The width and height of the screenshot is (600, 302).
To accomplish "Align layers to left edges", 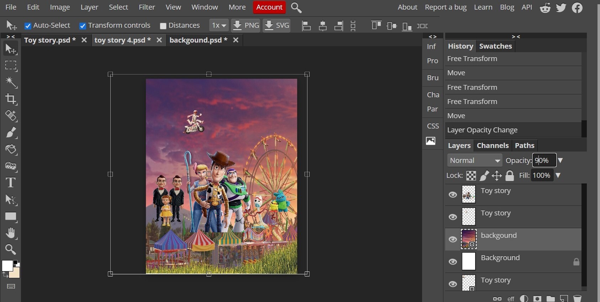I will point(306,26).
